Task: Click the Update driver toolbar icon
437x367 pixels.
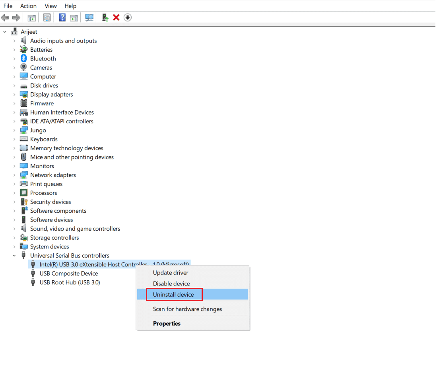Action: [x=104, y=17]
